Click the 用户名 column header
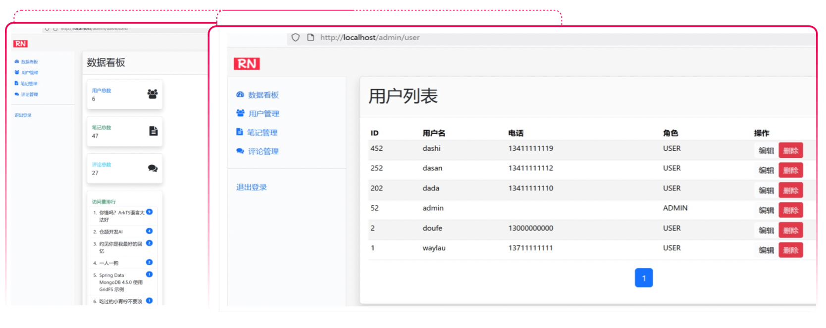 (434, 133)
